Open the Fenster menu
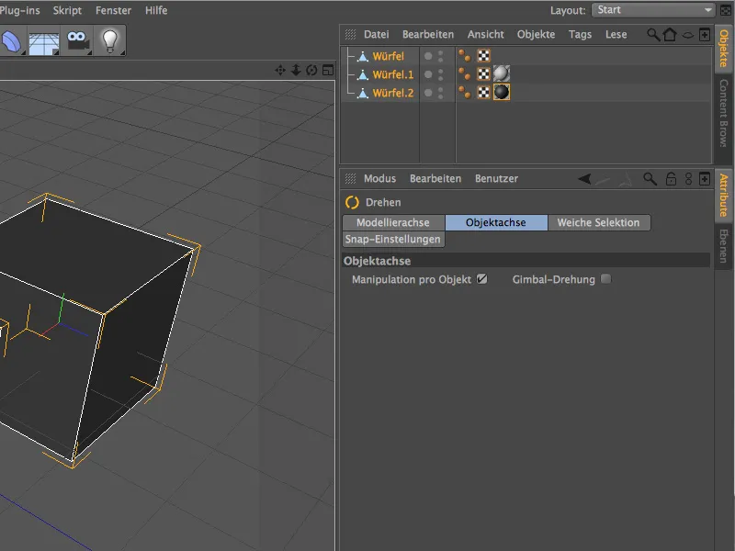Viewport: 735px width, 551px height. click(113, 10)
